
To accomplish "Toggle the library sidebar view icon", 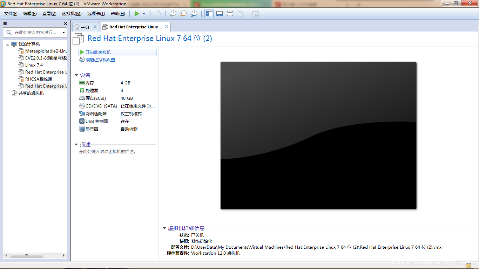I will tap(209, 14).
